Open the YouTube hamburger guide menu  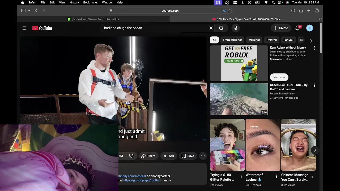(24, 28)
